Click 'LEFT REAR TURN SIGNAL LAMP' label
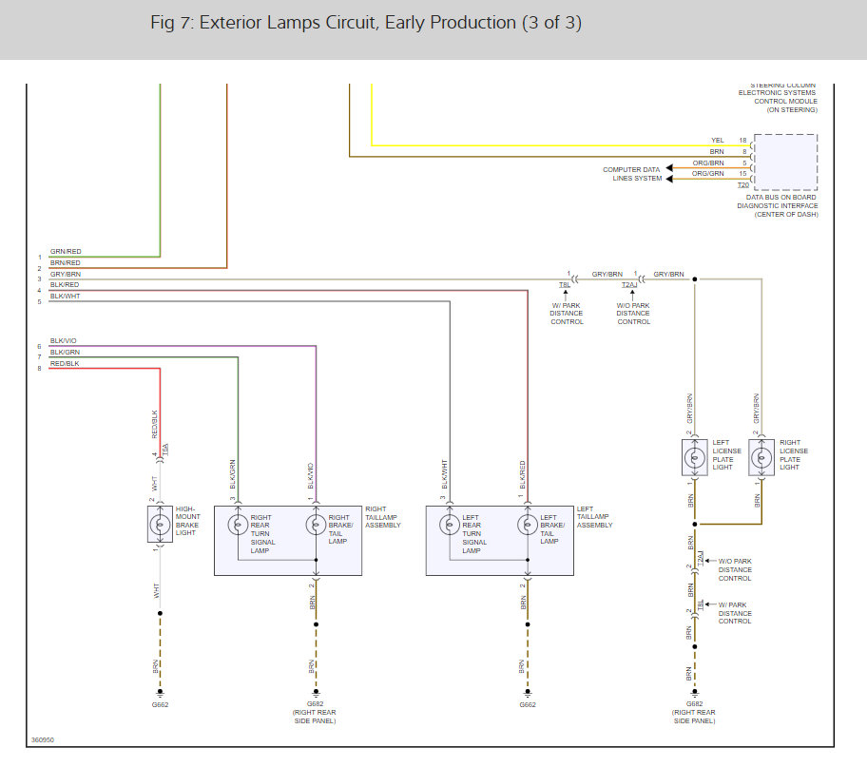 (x=473, y=534)
